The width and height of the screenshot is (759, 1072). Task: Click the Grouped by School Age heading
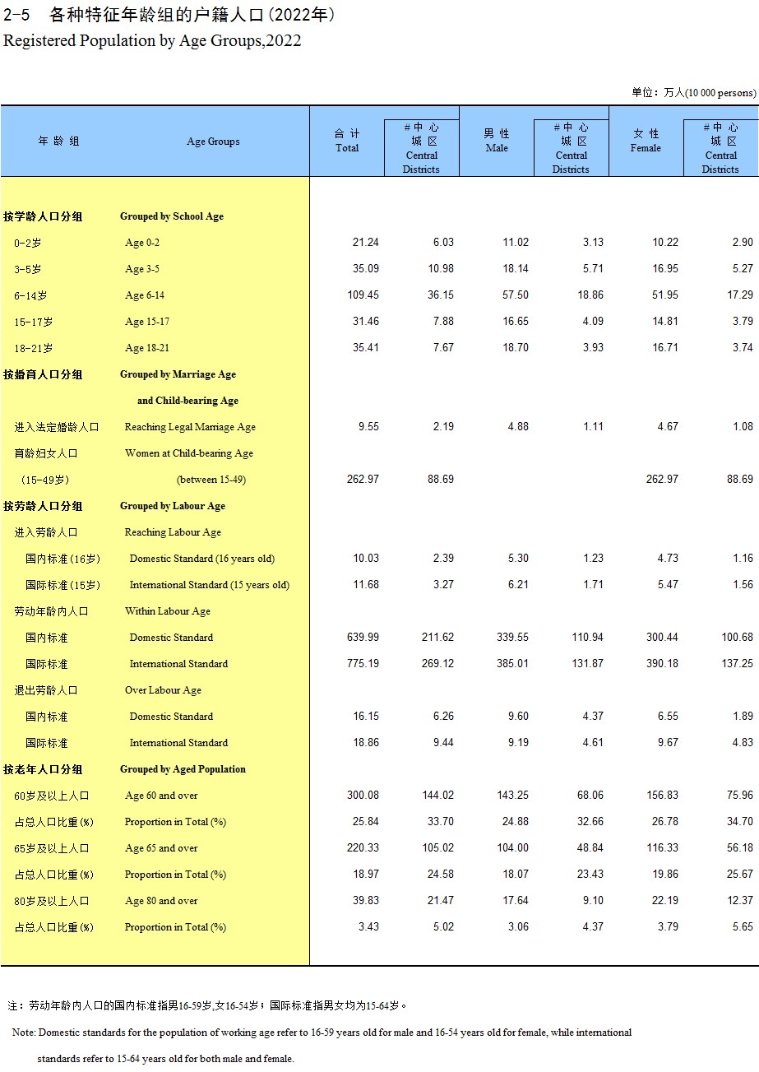pyautogui.click(x=171, y=216)
